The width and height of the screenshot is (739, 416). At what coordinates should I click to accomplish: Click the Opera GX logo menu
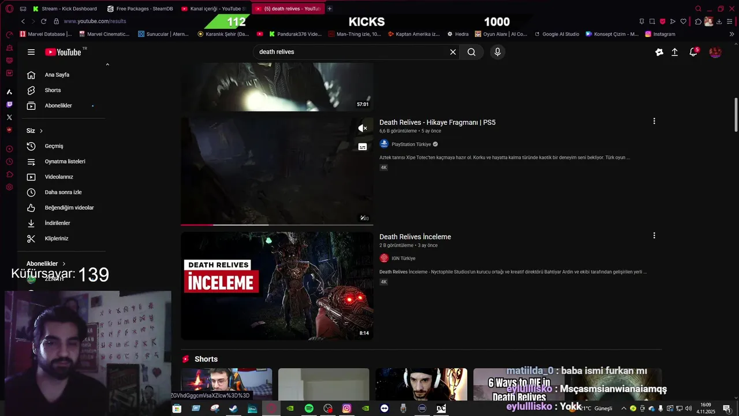(9, 9)
